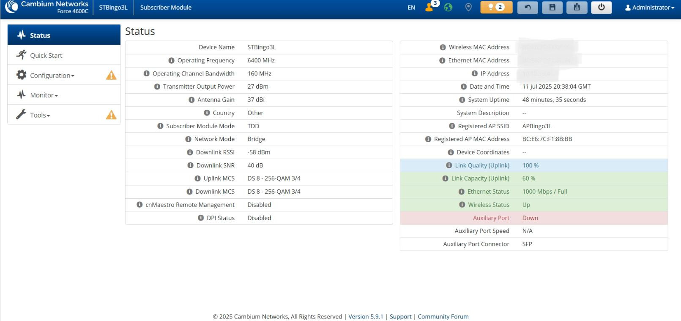Click info icon beside Device Coordinates
The height and width of the screenshot is (321, 681).
coord(451,152)
